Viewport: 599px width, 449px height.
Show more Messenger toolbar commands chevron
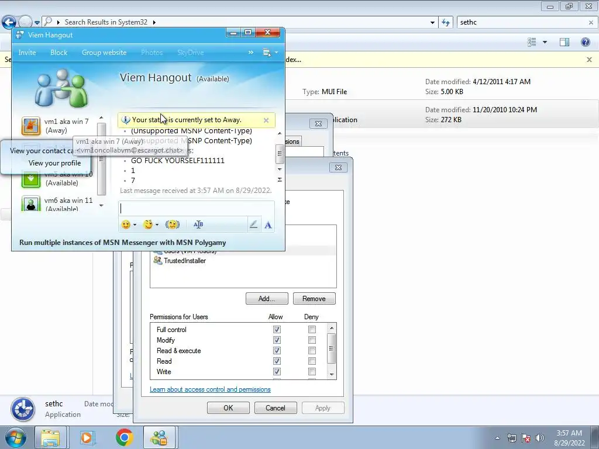(x=250, y=52)
